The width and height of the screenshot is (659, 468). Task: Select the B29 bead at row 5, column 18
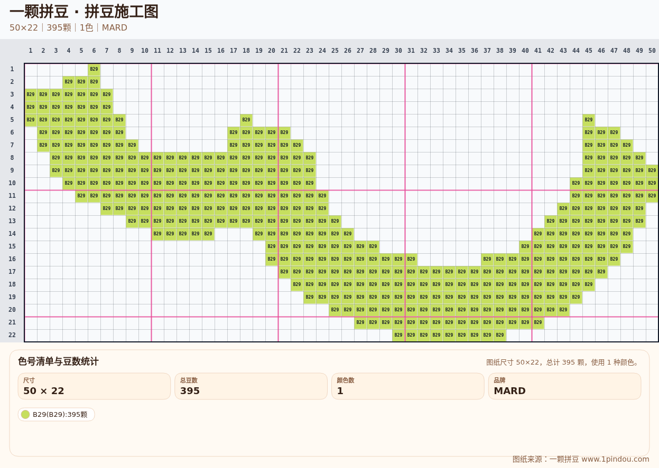[x=246, y=120]
